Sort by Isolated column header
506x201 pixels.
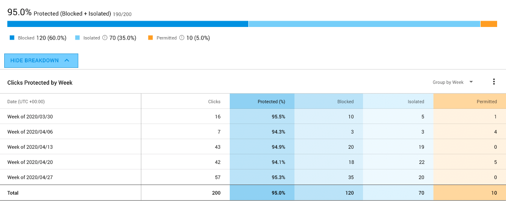click(415, 101)
